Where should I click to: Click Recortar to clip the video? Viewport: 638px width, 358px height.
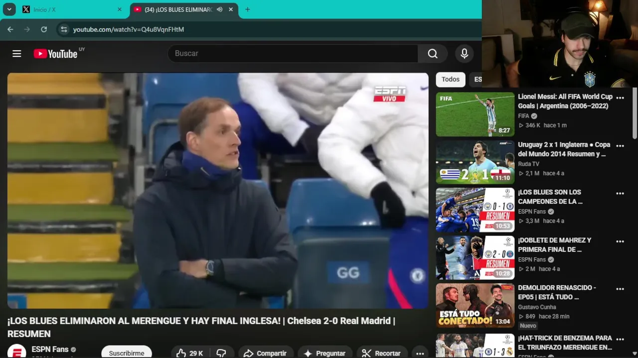tap(382, 353)
